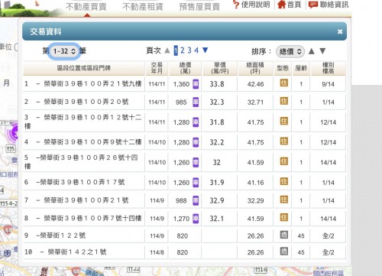Screen dimensions: 382x276
Task: Go to page 3
Action: (x=189, y=50)
